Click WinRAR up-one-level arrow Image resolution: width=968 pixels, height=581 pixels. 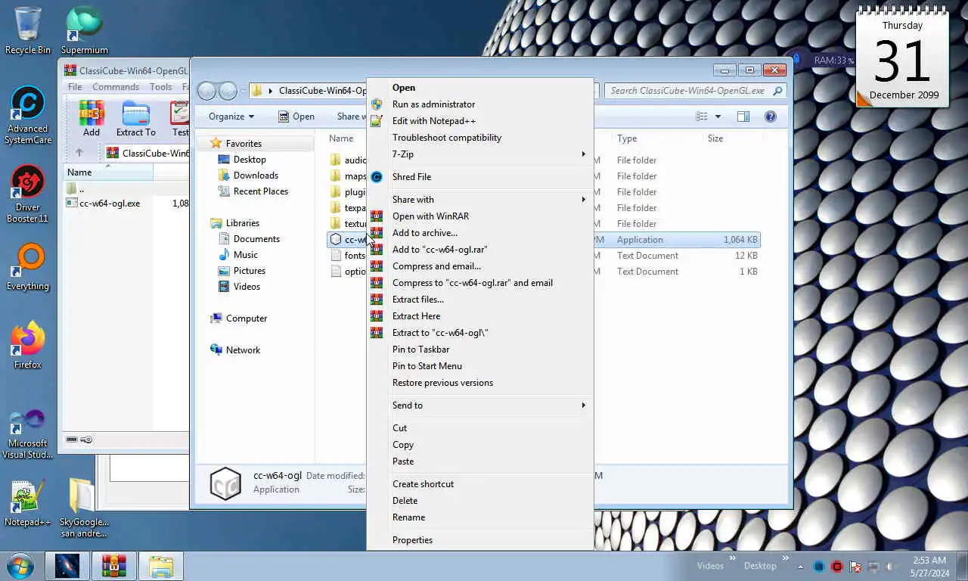click(x=79, y=153)
